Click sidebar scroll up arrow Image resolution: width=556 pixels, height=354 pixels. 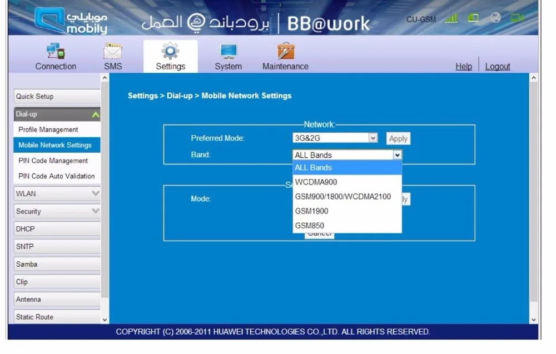[x=105, y=78]
